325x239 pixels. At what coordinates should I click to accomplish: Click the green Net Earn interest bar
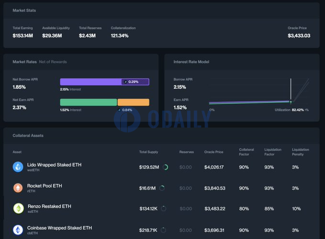coord(89,102)
